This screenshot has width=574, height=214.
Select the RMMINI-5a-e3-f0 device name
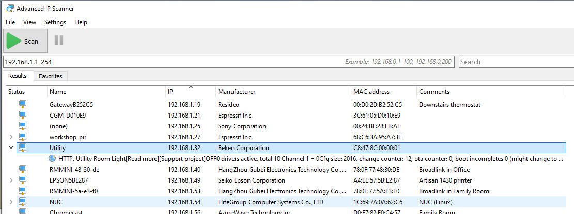pyautogui.click(x=73, y=191)
